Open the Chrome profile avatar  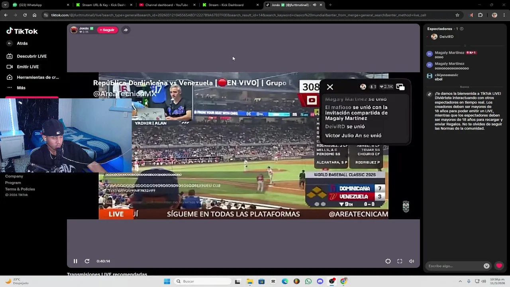coord(494,15)
